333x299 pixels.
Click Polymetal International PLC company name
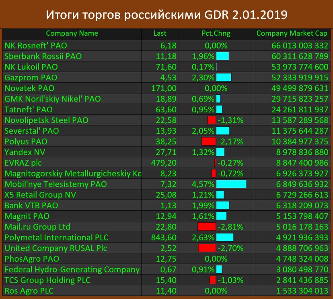(56, 238)
